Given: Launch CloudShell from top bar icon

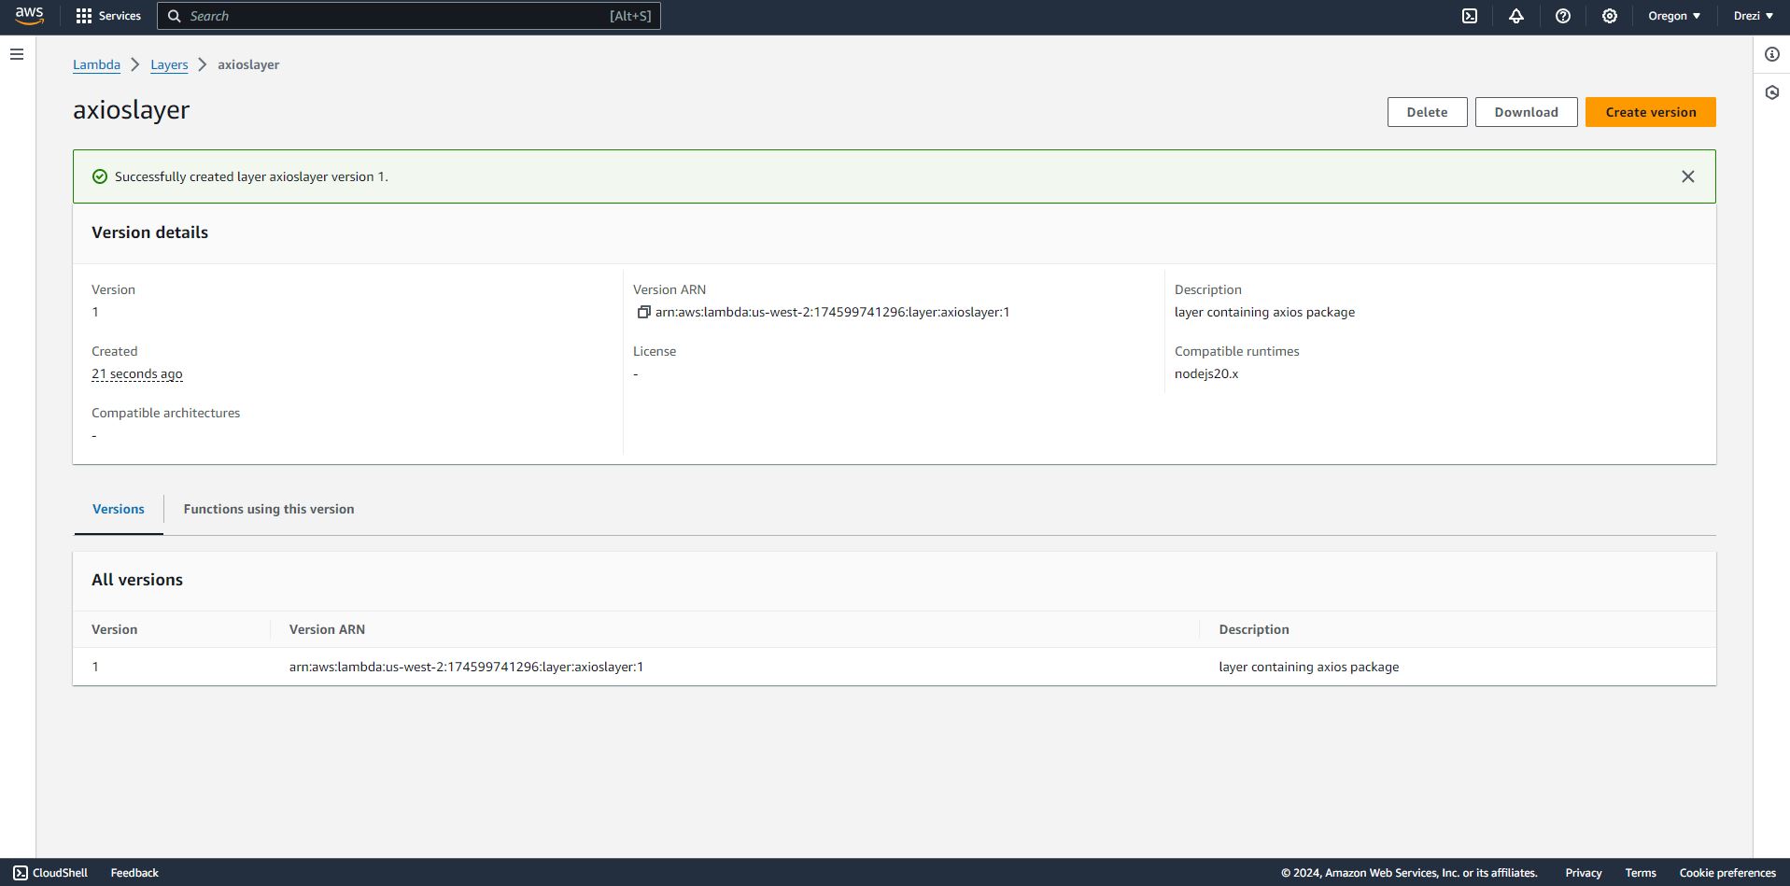Looking at the screenshot, I should coord(1470,16).
